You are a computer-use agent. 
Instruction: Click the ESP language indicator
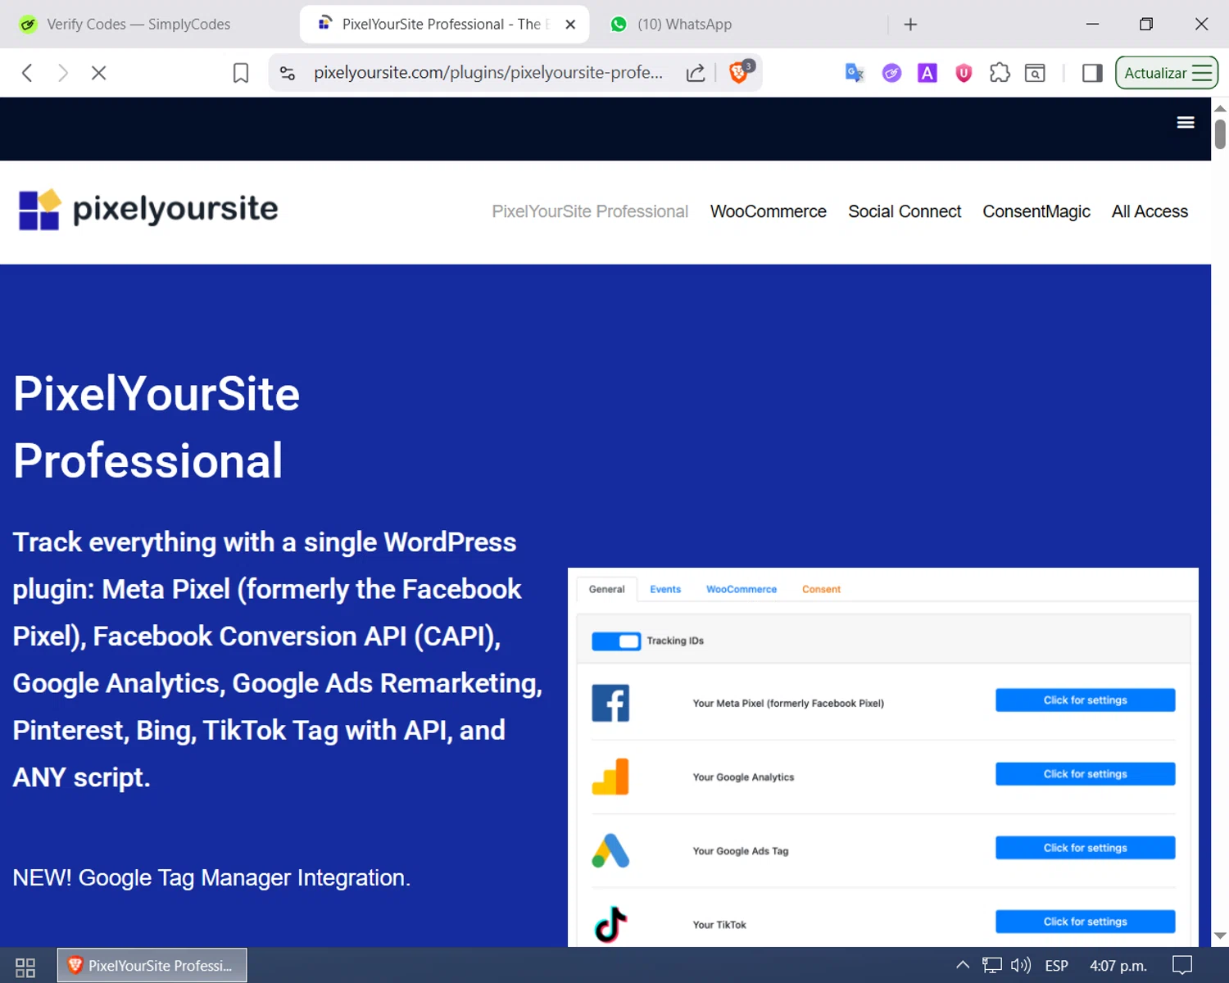[x=1056, y=966]
